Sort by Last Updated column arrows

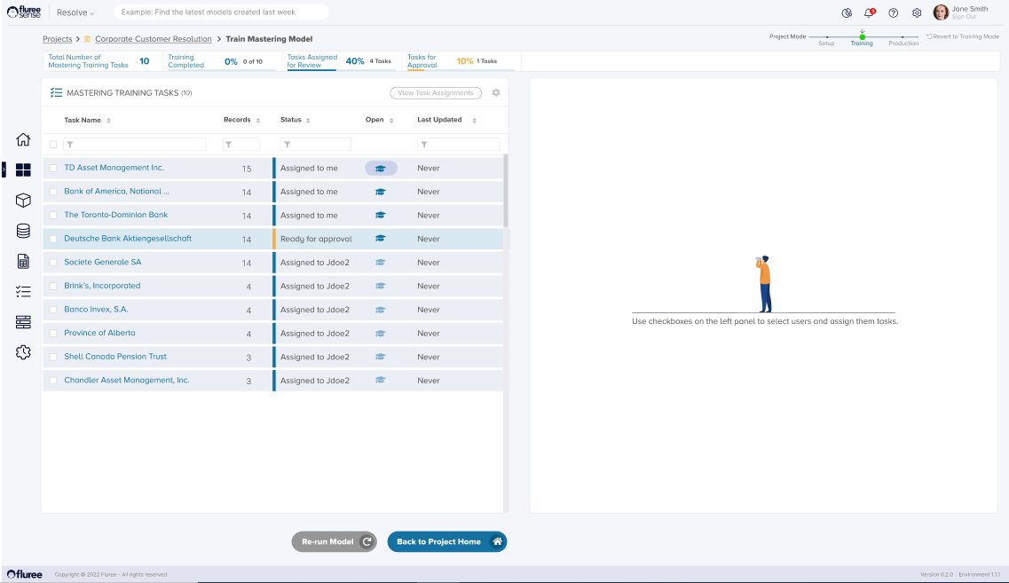pos(474,121)
